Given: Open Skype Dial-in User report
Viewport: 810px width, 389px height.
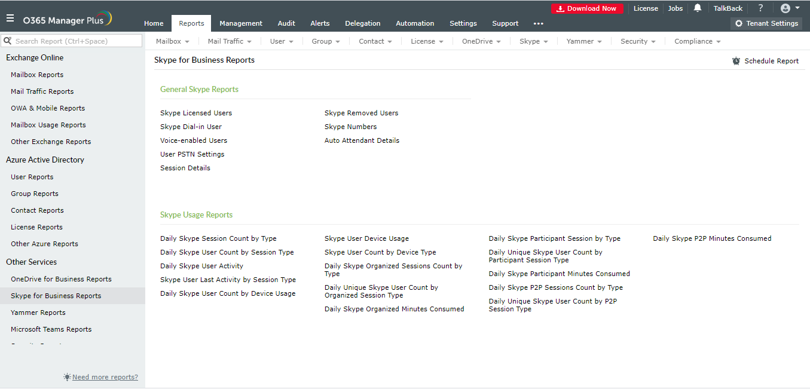Looking at the screenshot, I should (x=191, y=127).
